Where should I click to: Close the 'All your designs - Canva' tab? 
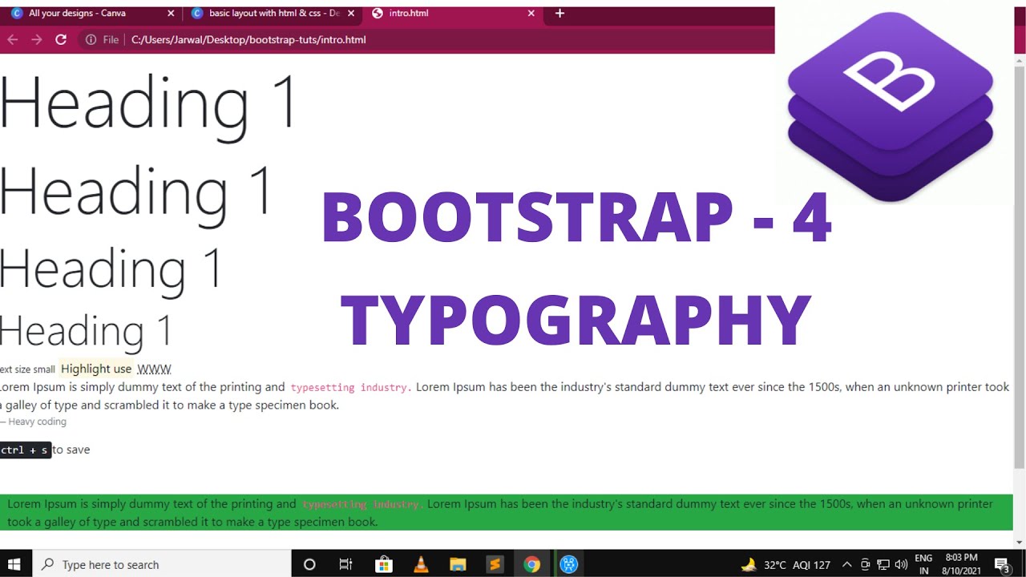(171, 14)
